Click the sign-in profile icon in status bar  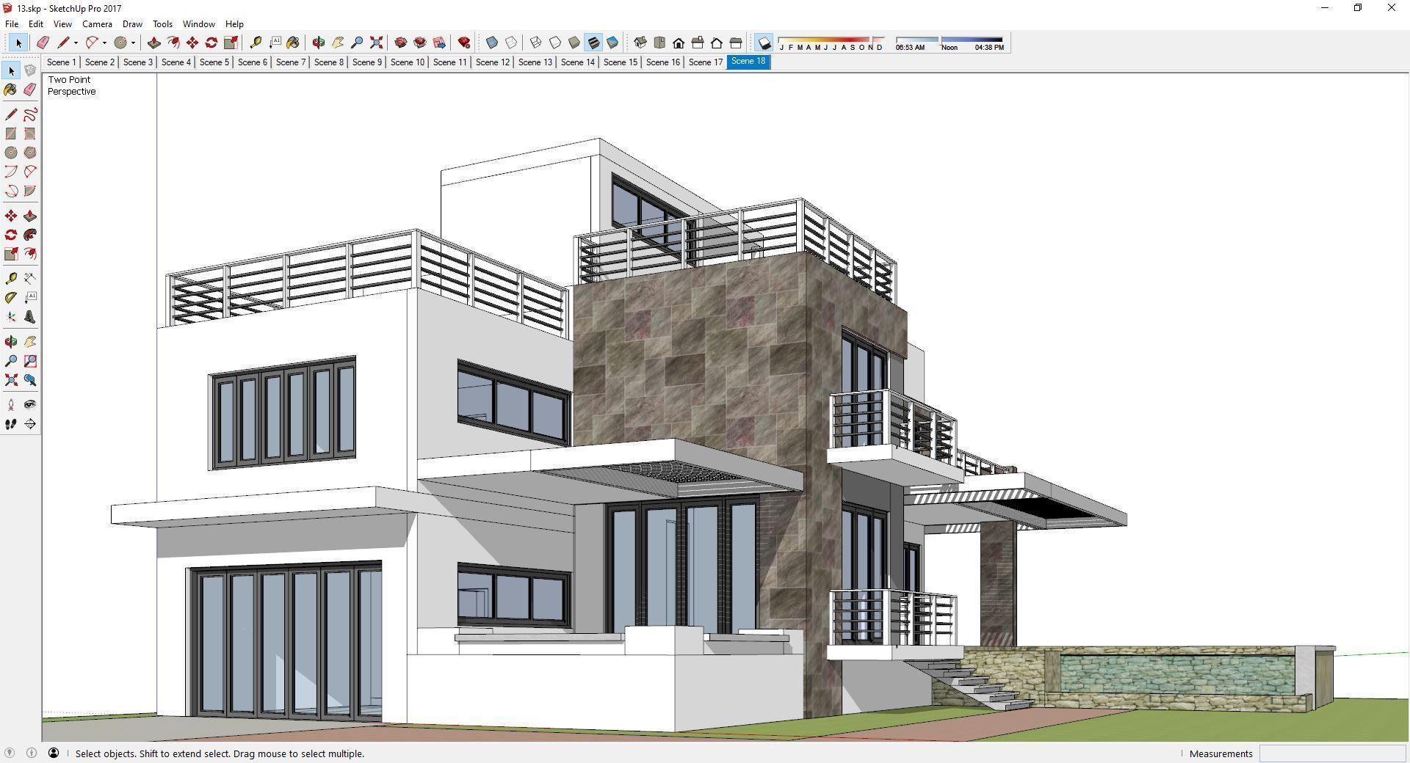coord(54,753)
